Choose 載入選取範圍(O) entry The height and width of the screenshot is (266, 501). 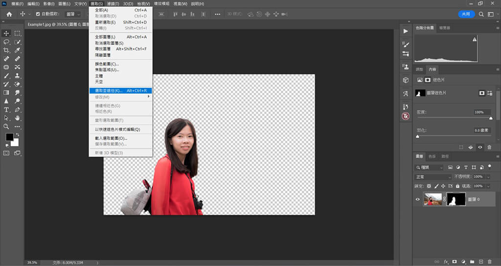point(120,138)
